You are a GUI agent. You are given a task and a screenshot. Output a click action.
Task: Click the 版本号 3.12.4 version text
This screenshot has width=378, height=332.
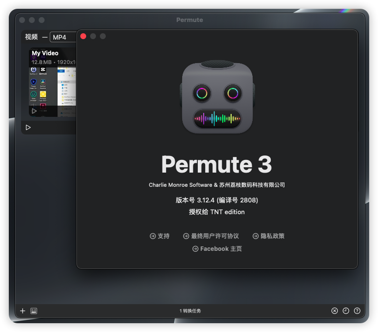(217, 200)
